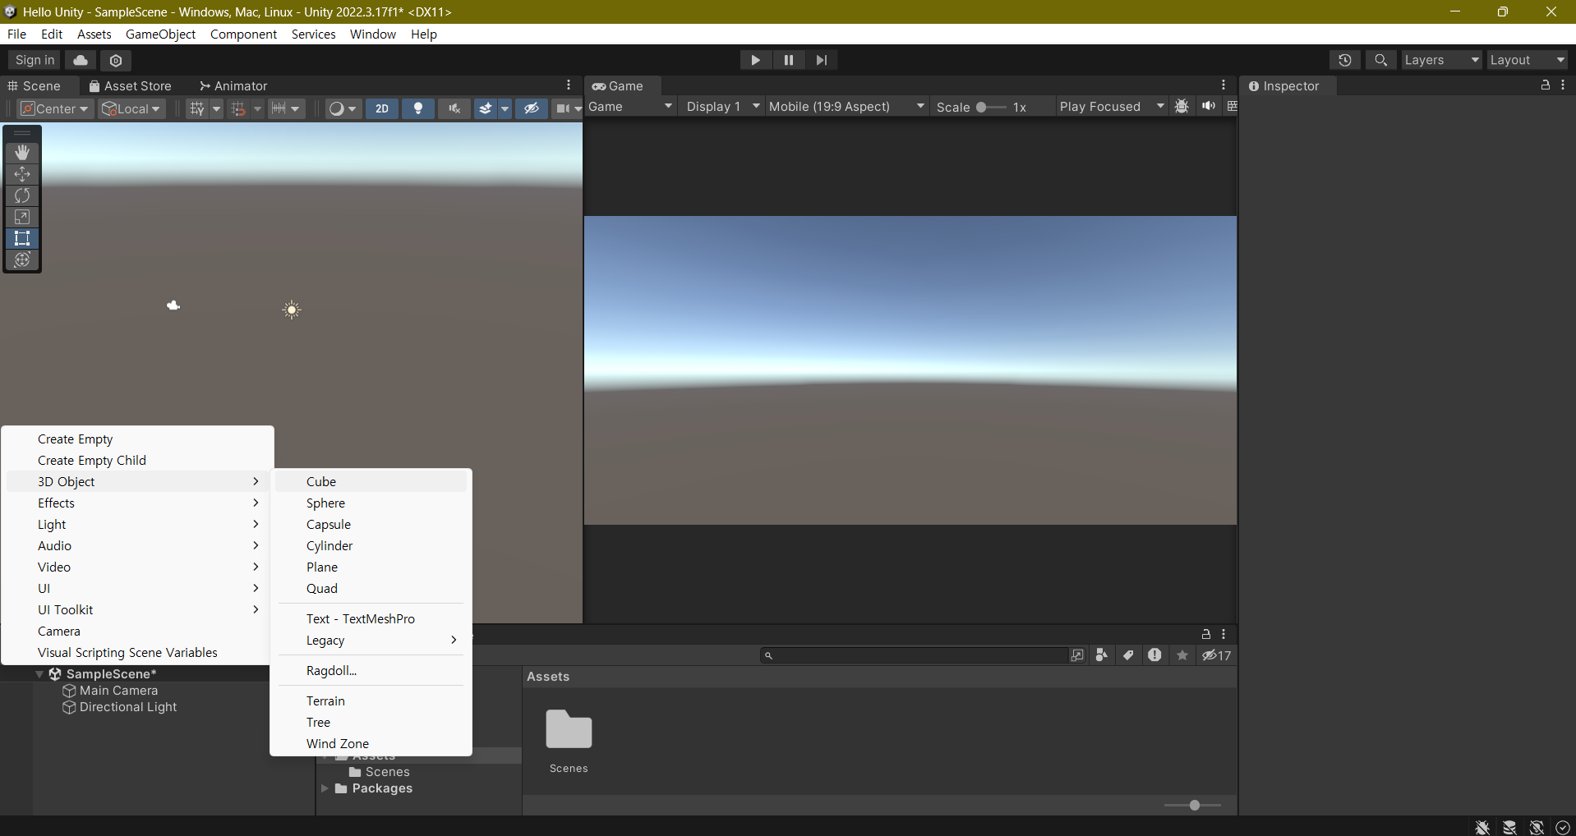1576x836 pixels.
Task: Toggle 2D view mode in Scene
Action: [x=382, y=108]
